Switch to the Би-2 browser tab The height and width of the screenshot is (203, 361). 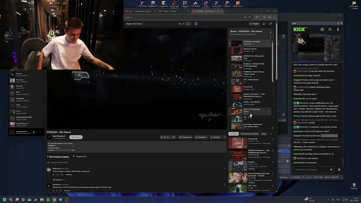click(140, 11)
